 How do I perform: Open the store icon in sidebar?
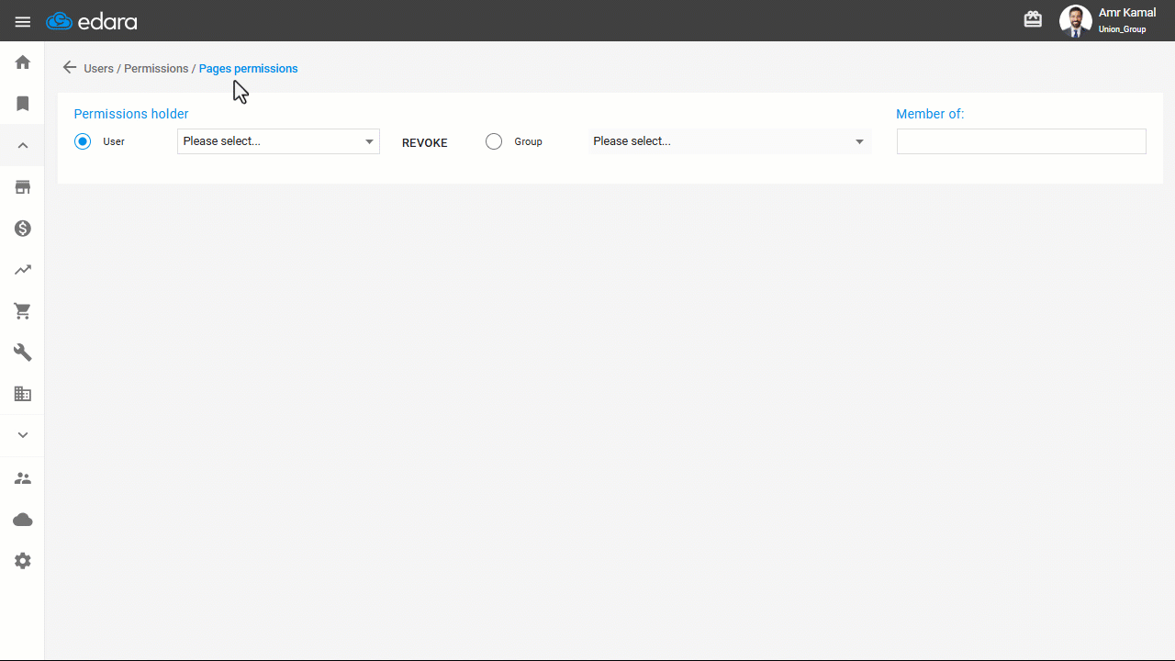pos(23,186)
